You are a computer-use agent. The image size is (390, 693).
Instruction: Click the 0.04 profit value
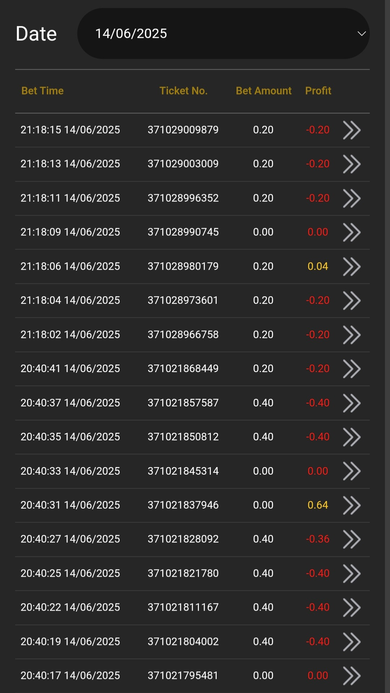(318, 266)
